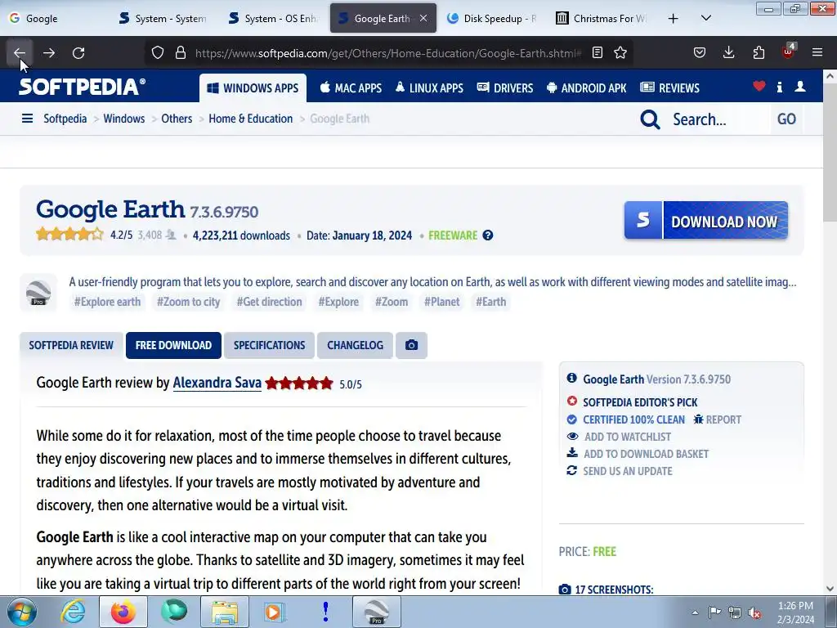Click the muted volume tray icon
The width and height of the screenshot is (837, 628).
tap(754, 612)
